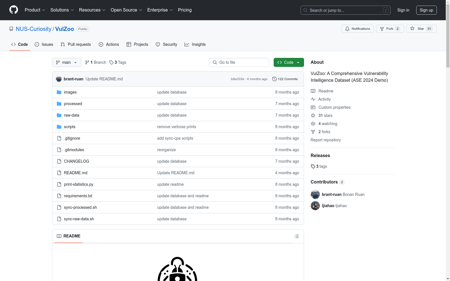Open the README.md file
The width and height of the screenshot is (450, 281).
[76, 173]
